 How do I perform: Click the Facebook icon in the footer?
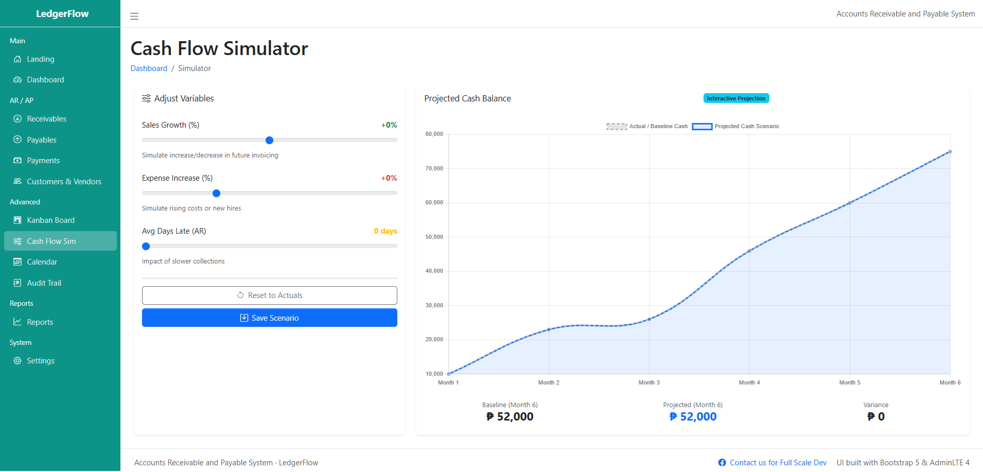(722, 462)
